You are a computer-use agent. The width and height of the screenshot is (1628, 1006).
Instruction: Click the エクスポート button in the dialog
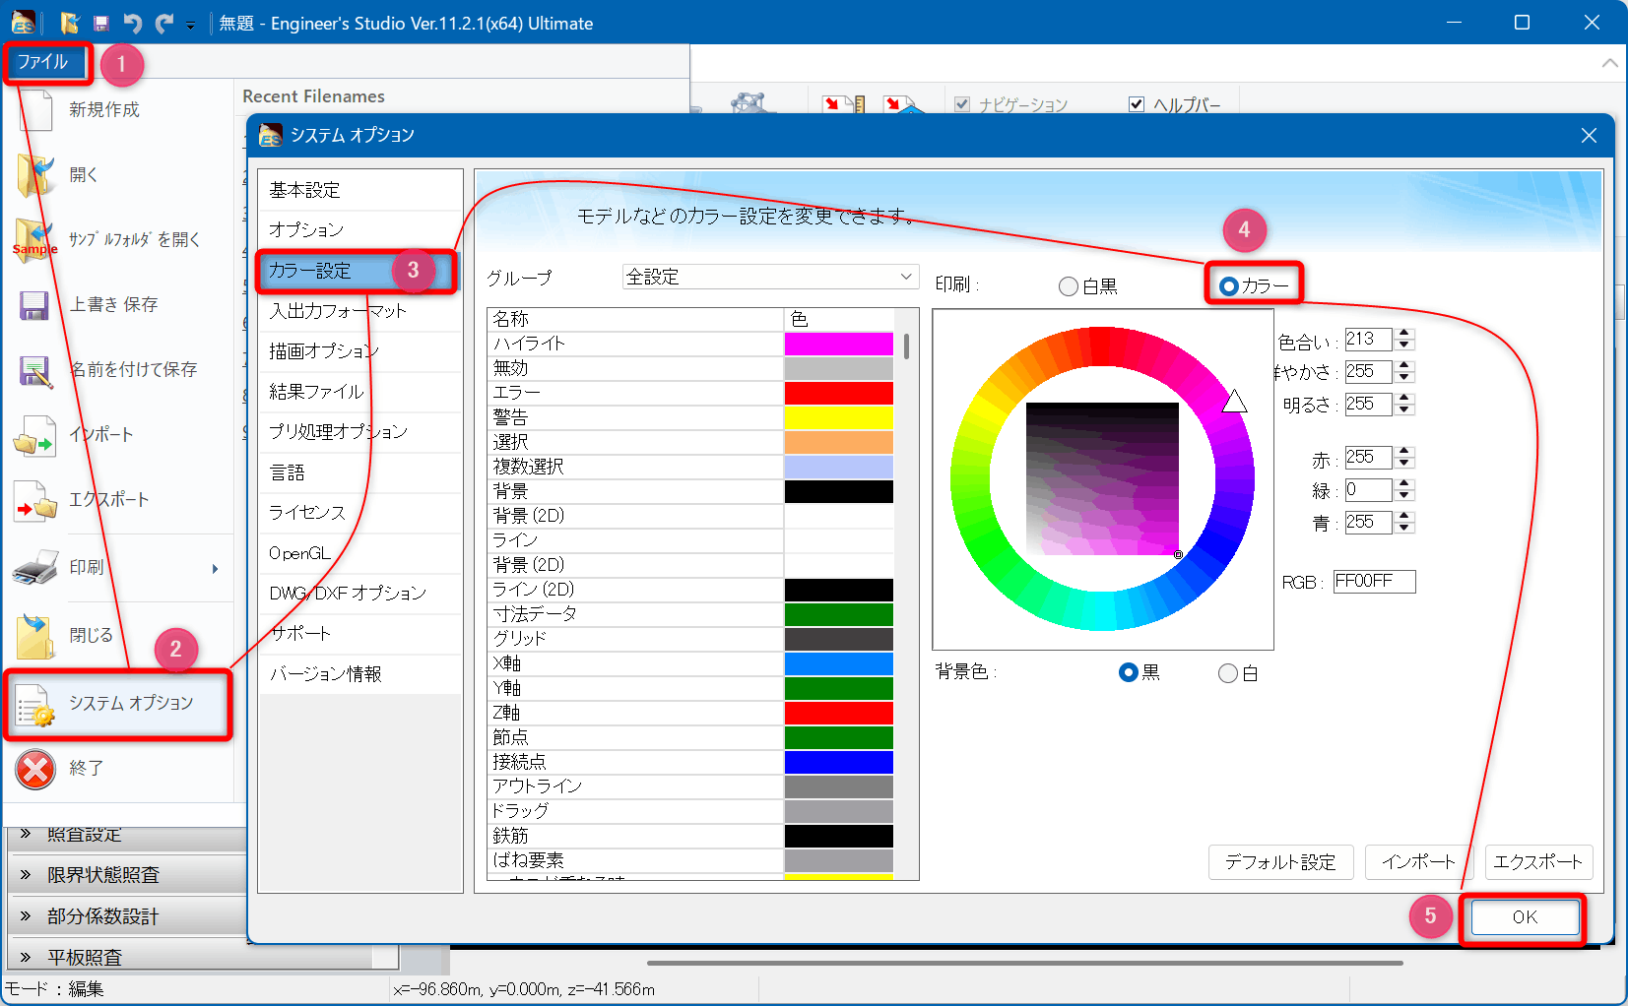pyautogui.click(x=1537, y=862)
